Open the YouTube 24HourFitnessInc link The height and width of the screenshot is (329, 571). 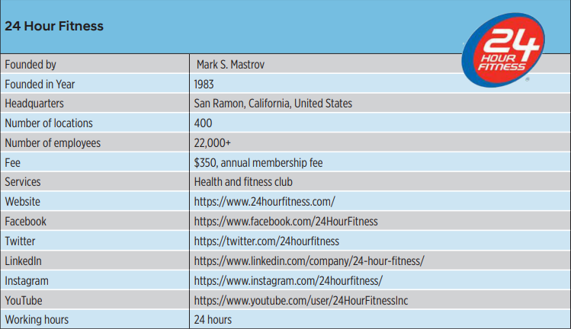pyautogui.click(x=301, y=300)
